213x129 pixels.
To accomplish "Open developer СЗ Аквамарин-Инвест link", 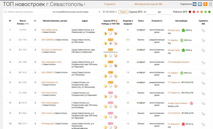I will pyautogui.click(x=179, y=62).
